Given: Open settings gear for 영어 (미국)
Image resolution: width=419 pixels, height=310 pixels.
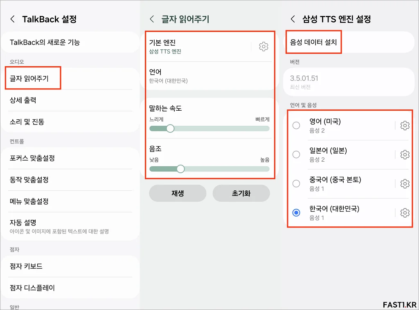Looking at the screenshot, I should [405, 125].
